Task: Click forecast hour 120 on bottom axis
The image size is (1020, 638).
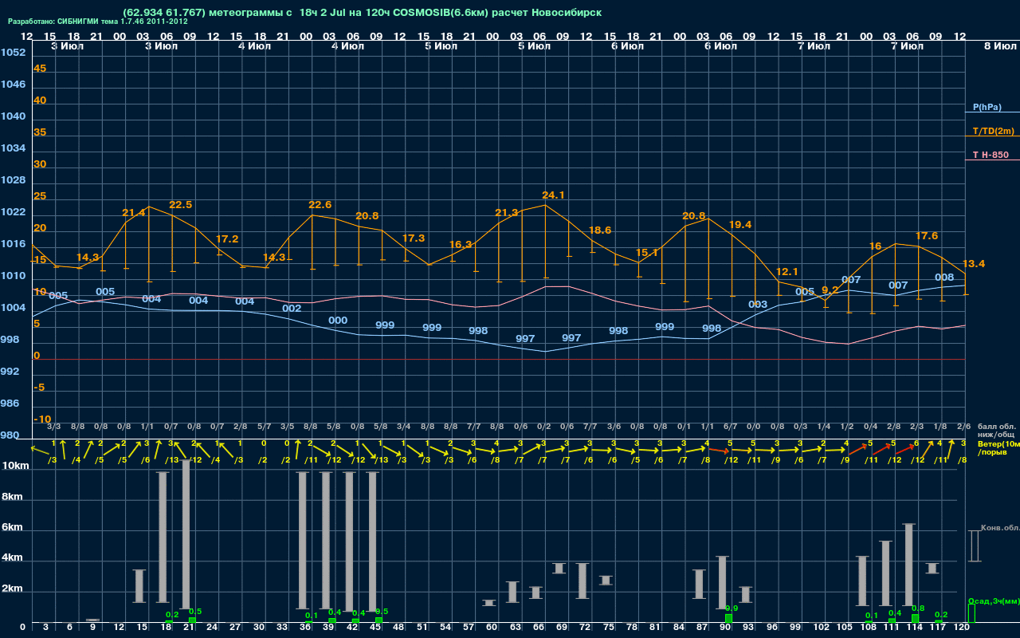Action: click(x=962, y=628)
